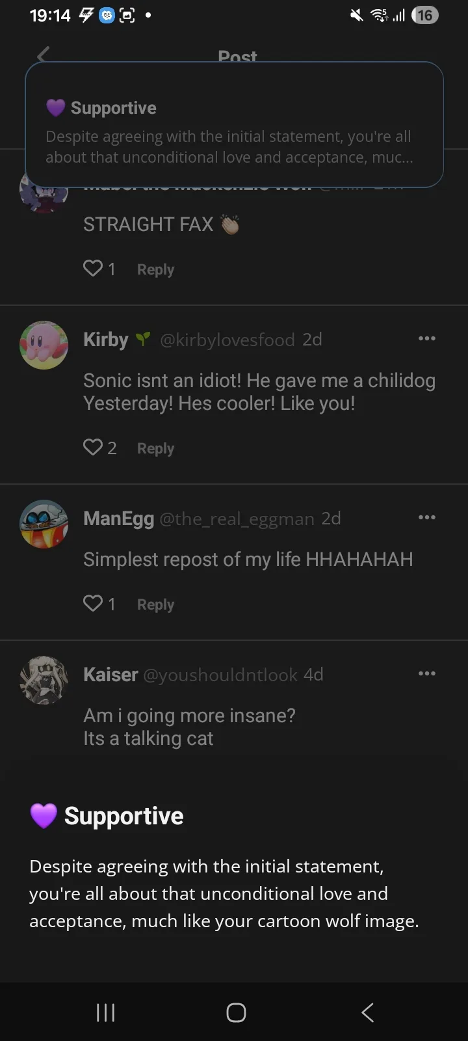Reply to ManEgg's comment
Screen dimensions: 468x1041
pos(155,604)
